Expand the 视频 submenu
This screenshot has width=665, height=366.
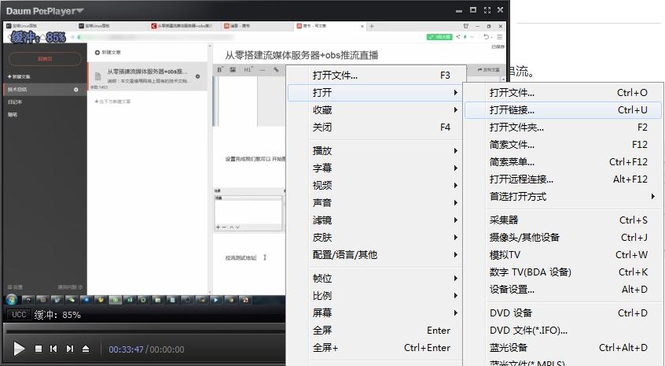tap(375, 186)
